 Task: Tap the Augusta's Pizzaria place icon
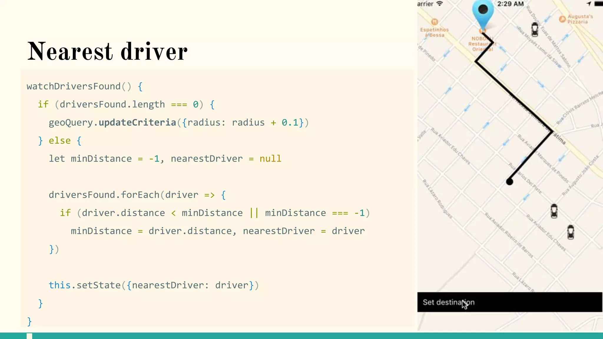(562, 19)
